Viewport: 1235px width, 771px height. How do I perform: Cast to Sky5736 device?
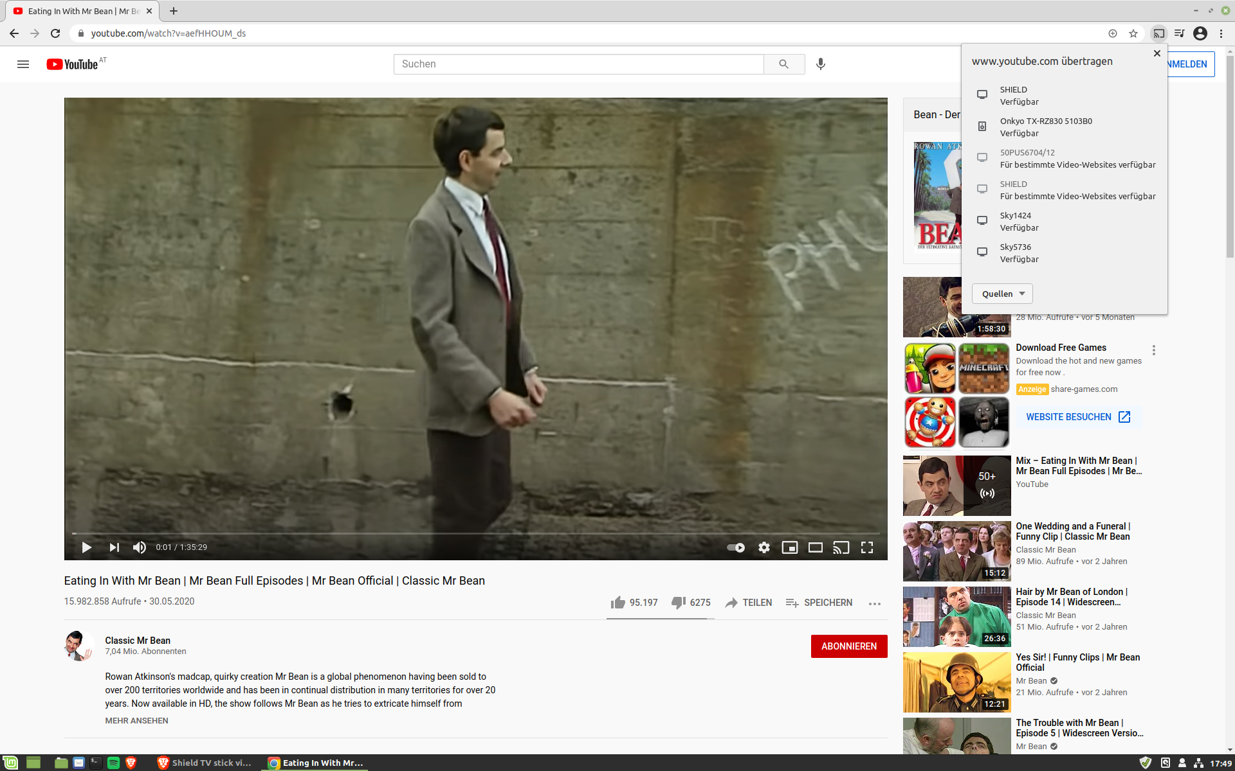pos(1065,253)
